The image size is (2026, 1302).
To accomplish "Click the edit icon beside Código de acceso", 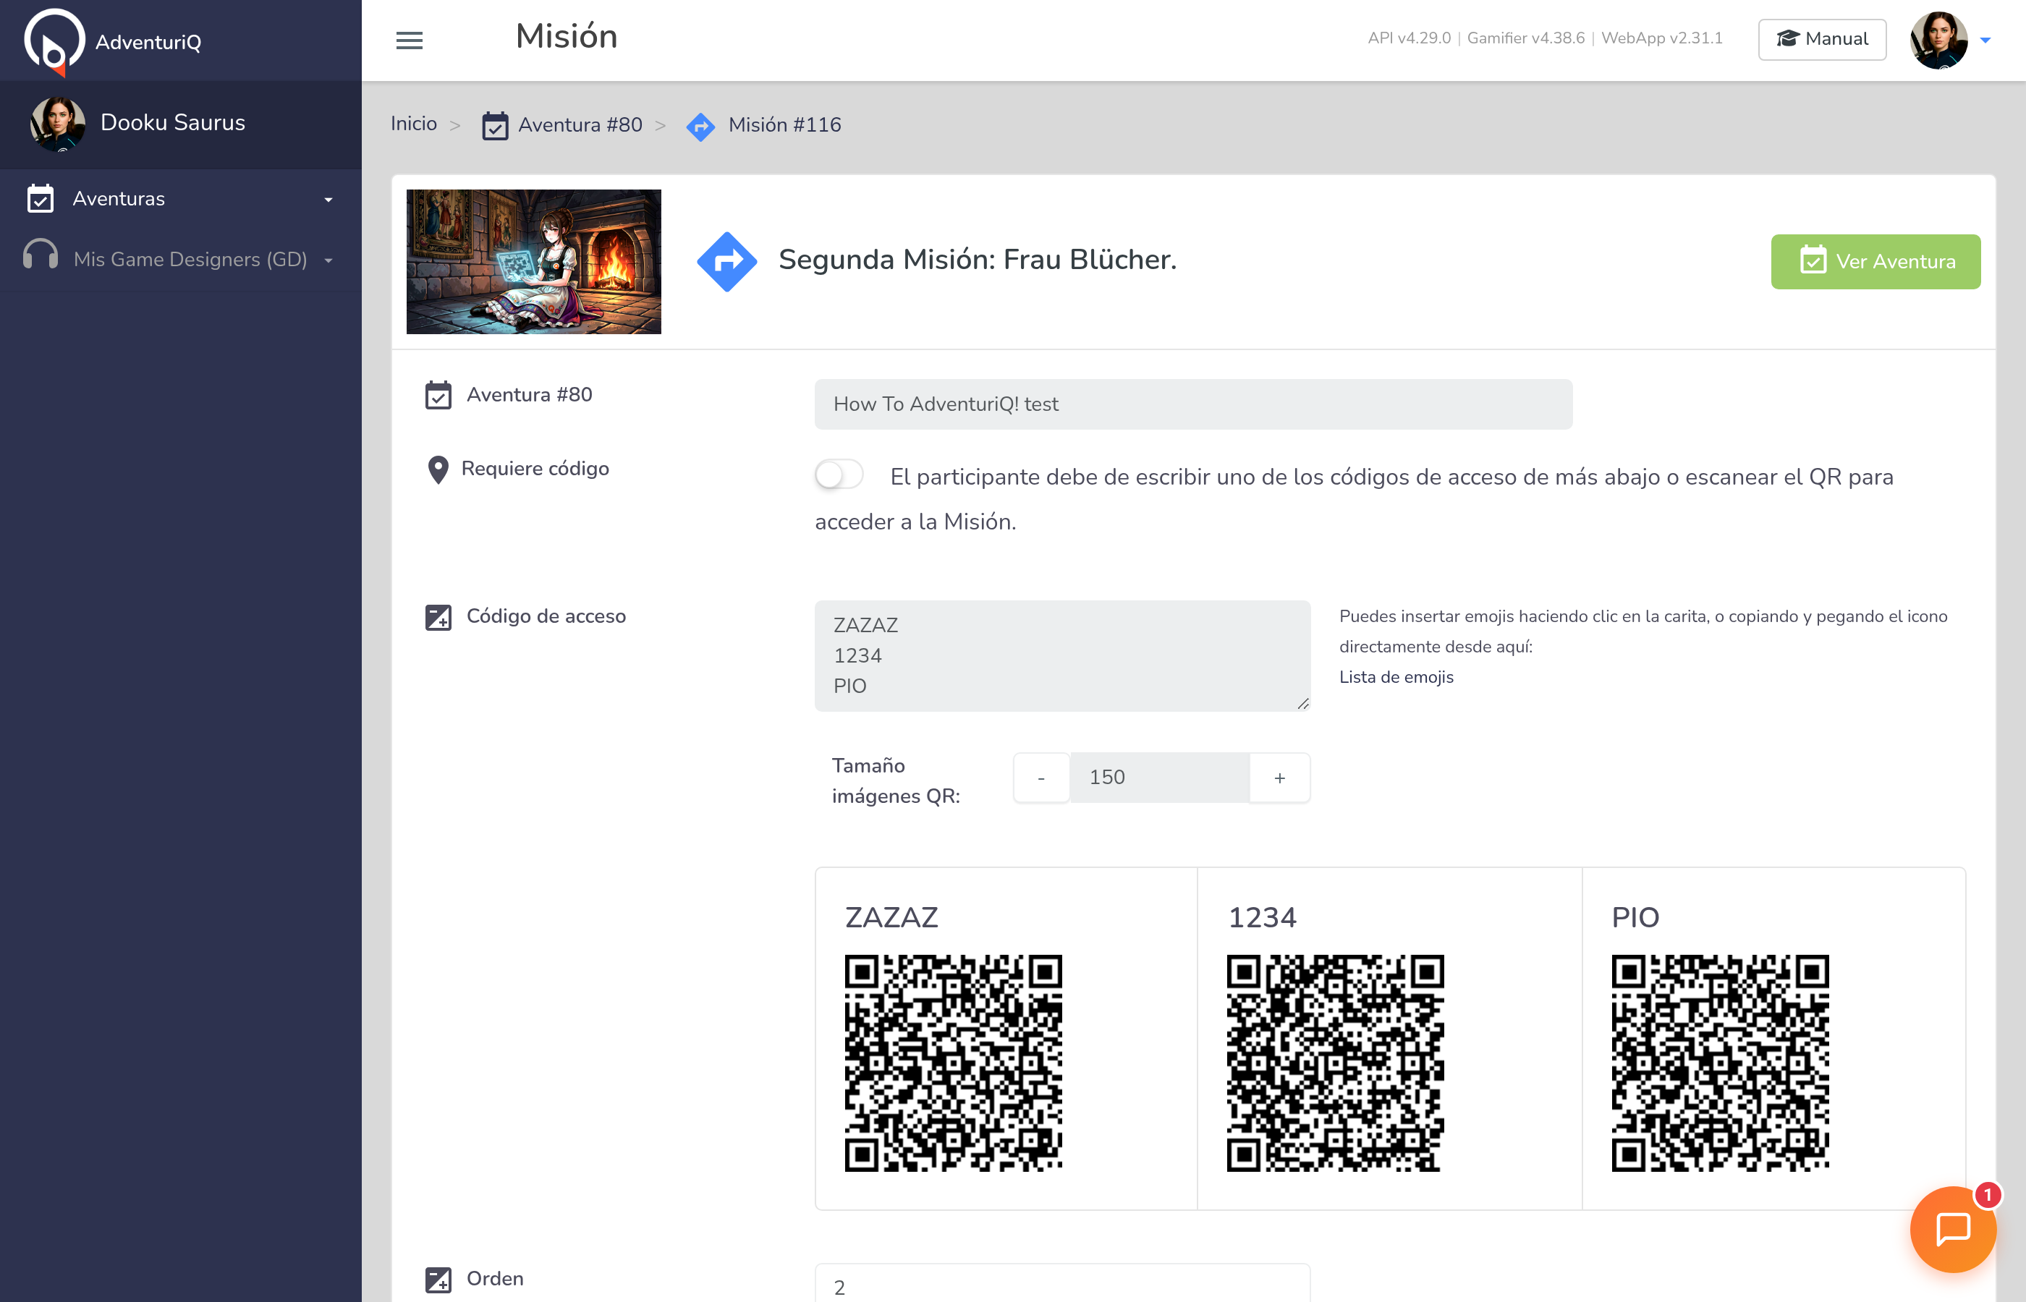I will [x=438, y=616].
